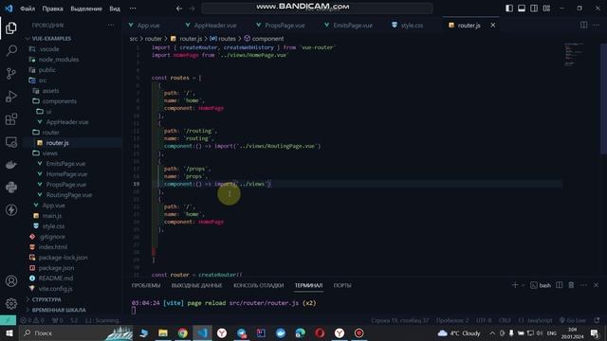Open package.json in the file tree

[56, 268]
